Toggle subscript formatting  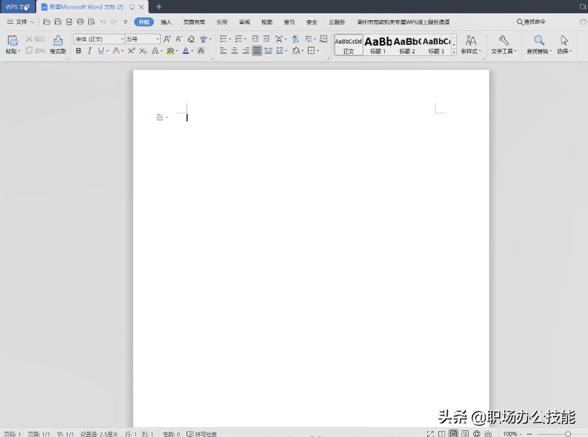point(142,51)
